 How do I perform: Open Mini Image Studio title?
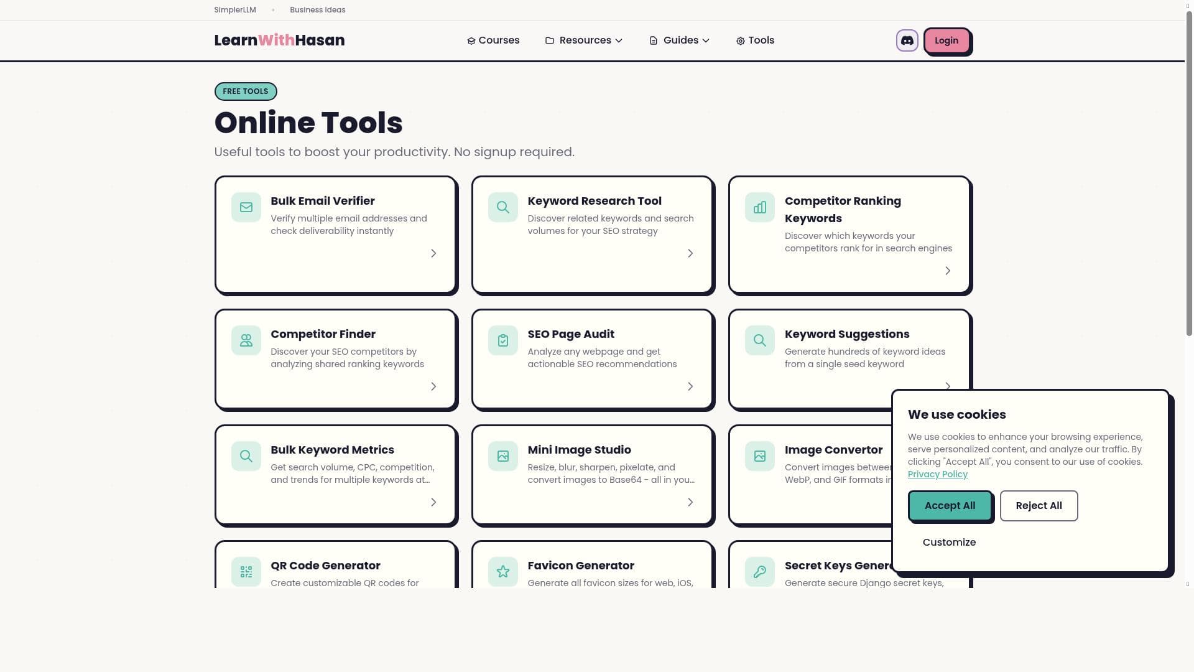click(579, 450)
